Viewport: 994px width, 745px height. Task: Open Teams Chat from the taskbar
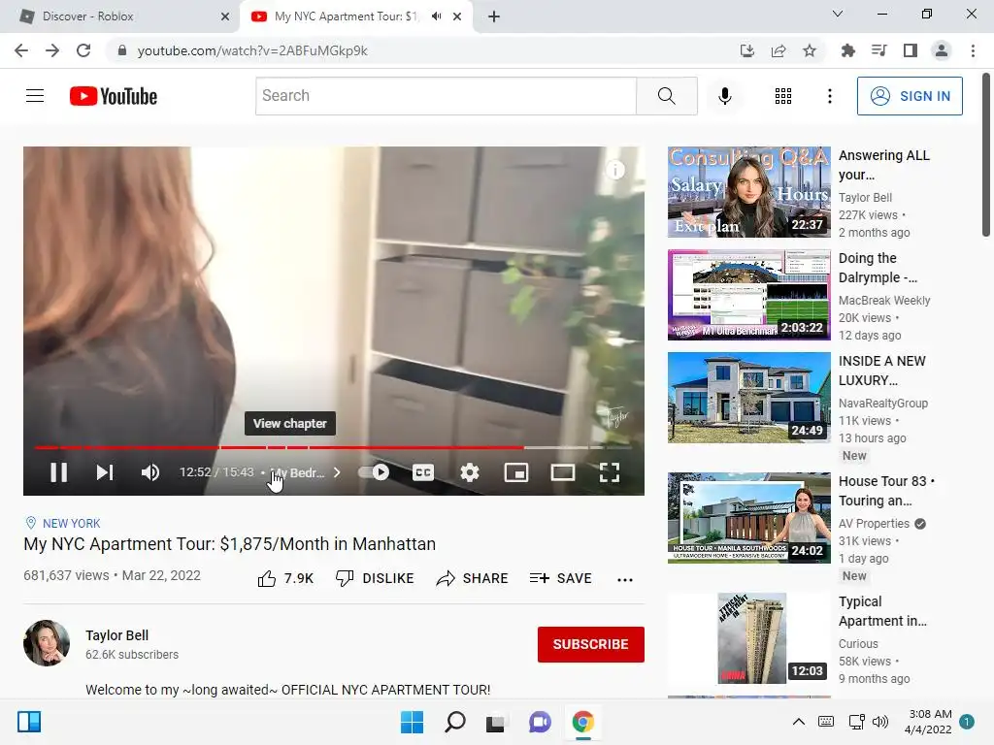tap(540, 722)
